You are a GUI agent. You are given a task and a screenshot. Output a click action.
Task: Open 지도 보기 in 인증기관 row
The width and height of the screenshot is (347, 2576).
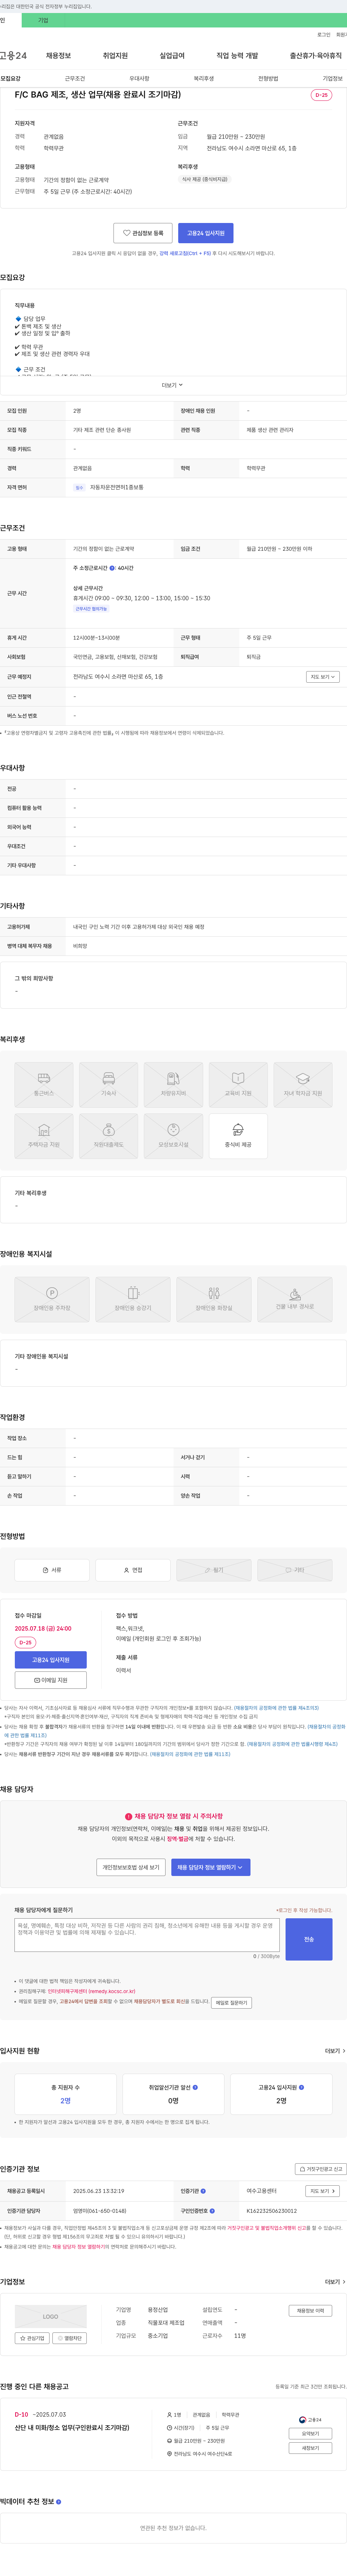click(x=322, y=2191)
